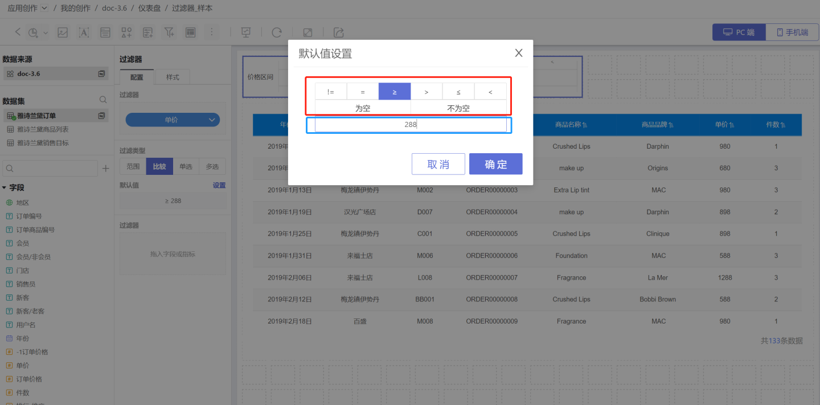820x405 pixels.
Task: Click the add filter funnel toolbar icon
Action: click(x=169, y=32)
